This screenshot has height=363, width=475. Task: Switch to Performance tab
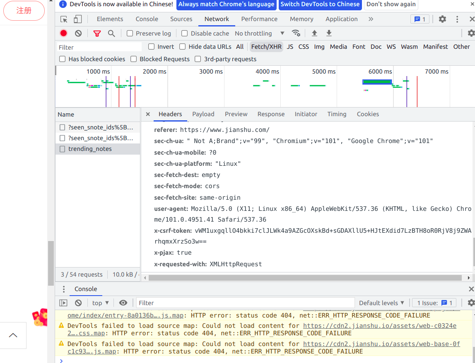click(259, 19)
